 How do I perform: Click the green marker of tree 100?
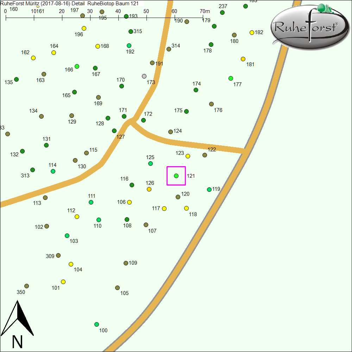click(96, 324)
